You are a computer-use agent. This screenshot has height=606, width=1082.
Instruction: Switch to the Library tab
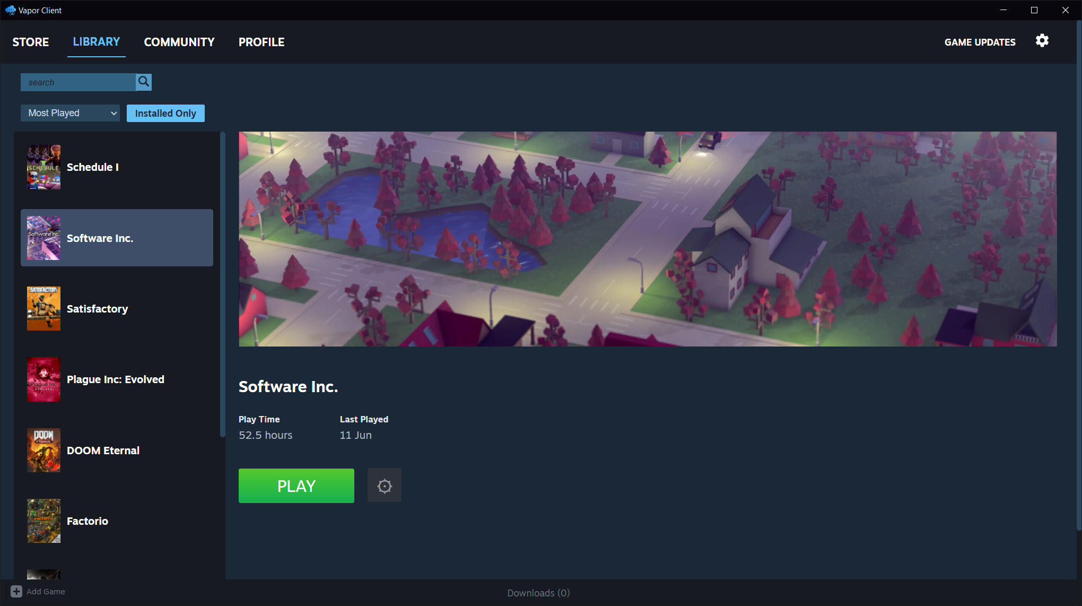97,41
